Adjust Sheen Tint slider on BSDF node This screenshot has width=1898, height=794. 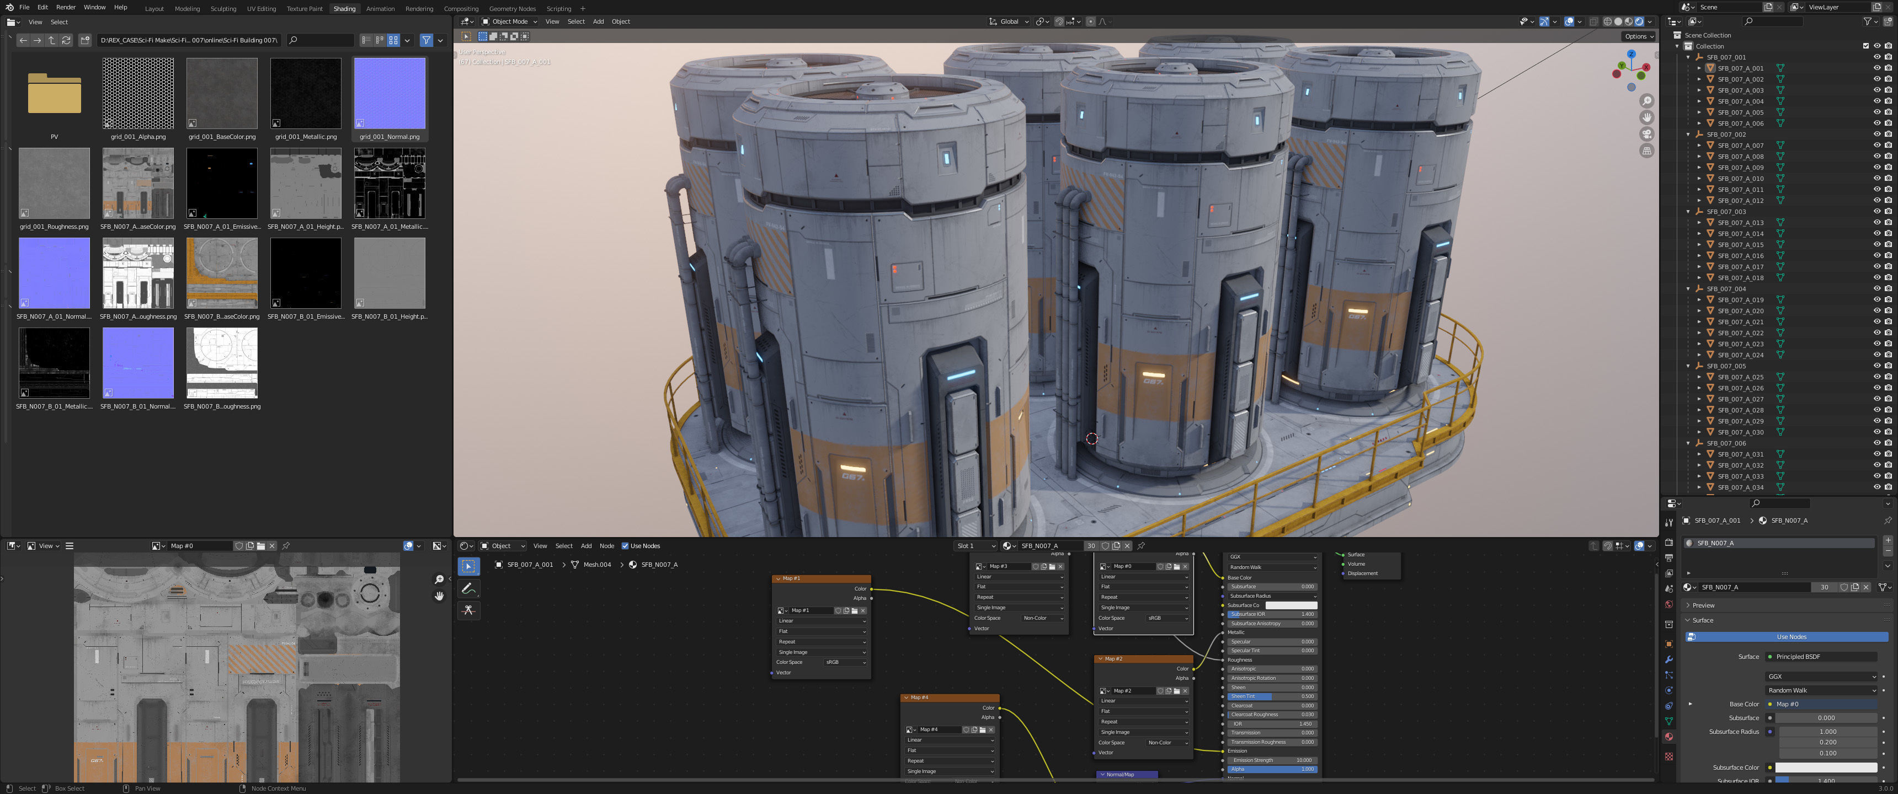[x=1272, y=696]
